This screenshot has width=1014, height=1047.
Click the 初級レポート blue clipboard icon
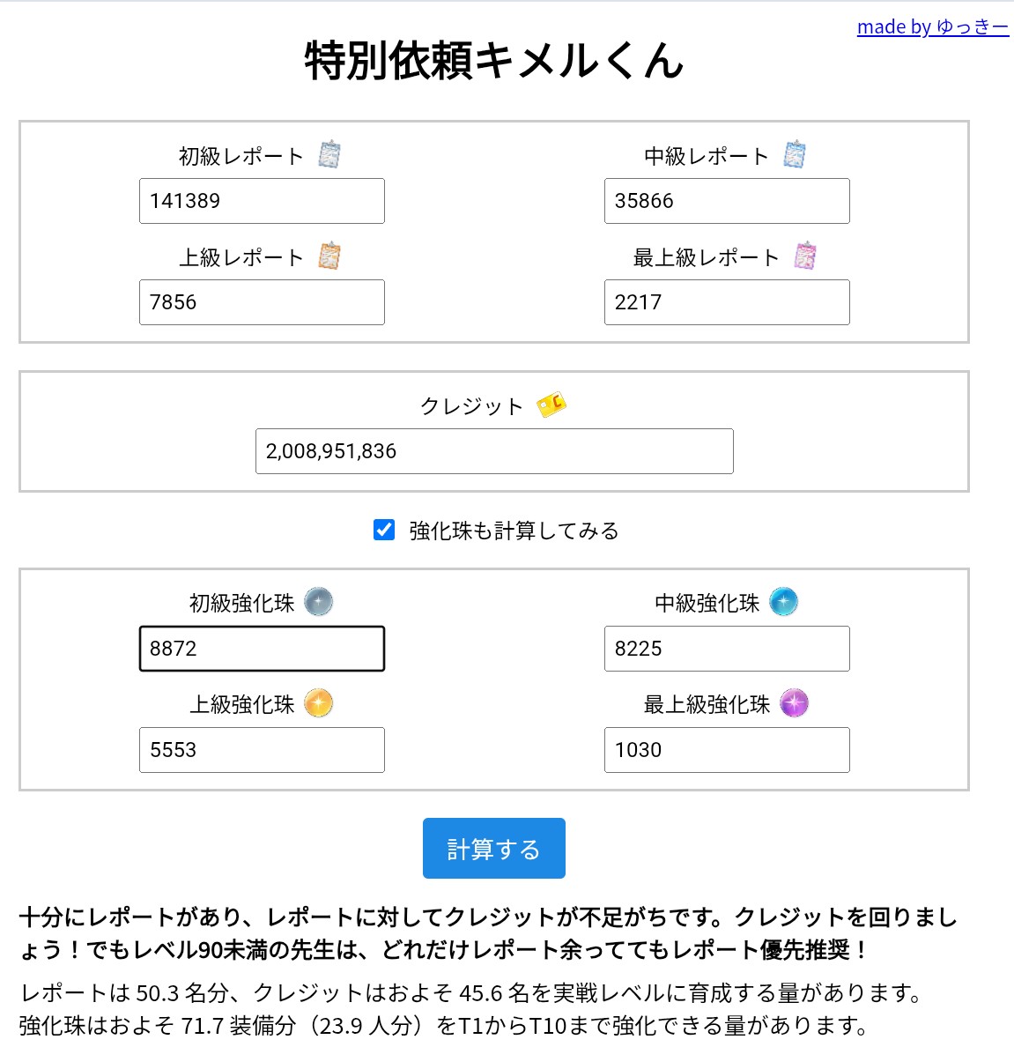coord(329,155)
